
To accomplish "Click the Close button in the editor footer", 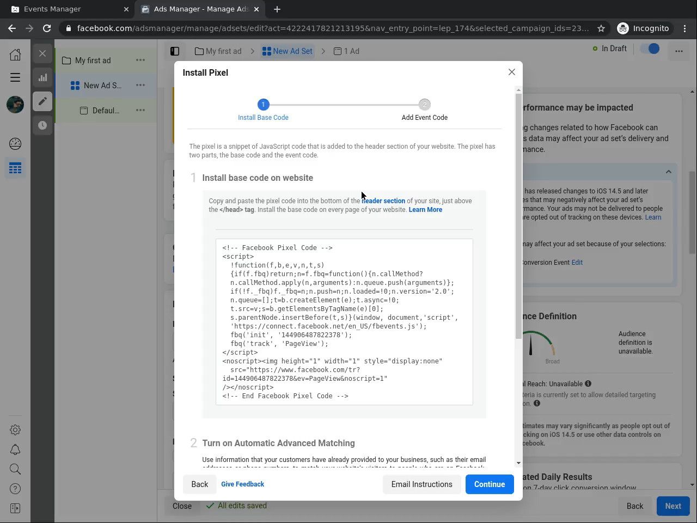I will pyautogui.click(x=182, y=506).
